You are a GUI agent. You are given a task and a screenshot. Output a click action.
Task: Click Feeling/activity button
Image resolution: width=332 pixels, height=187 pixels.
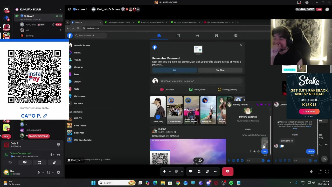click(227, 90)
